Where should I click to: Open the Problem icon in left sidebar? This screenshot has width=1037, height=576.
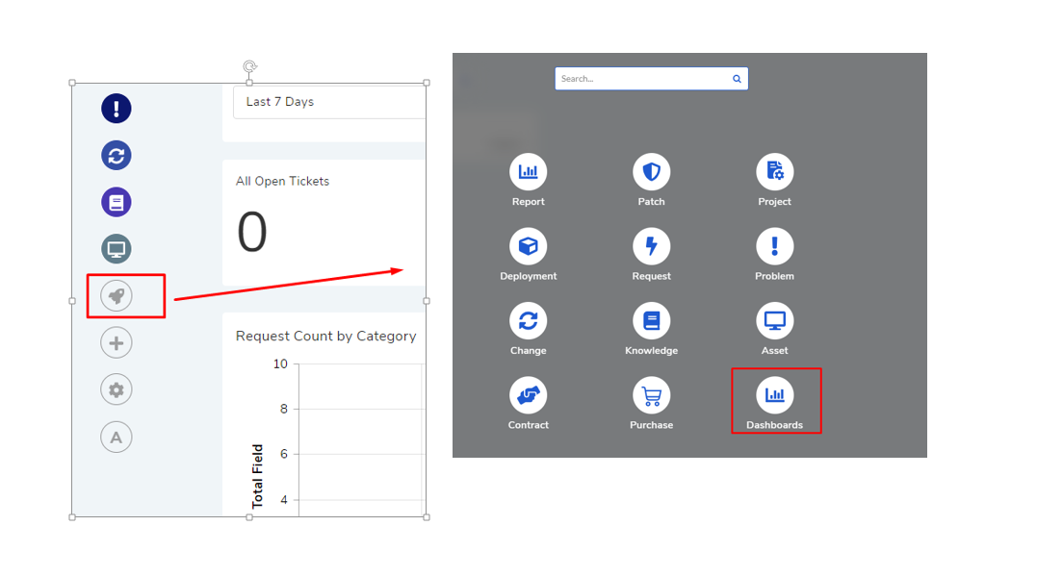click(117, 109)
